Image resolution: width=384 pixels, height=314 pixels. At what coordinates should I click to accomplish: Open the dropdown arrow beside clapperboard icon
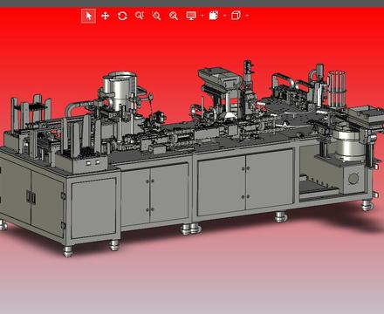point(224,16)
